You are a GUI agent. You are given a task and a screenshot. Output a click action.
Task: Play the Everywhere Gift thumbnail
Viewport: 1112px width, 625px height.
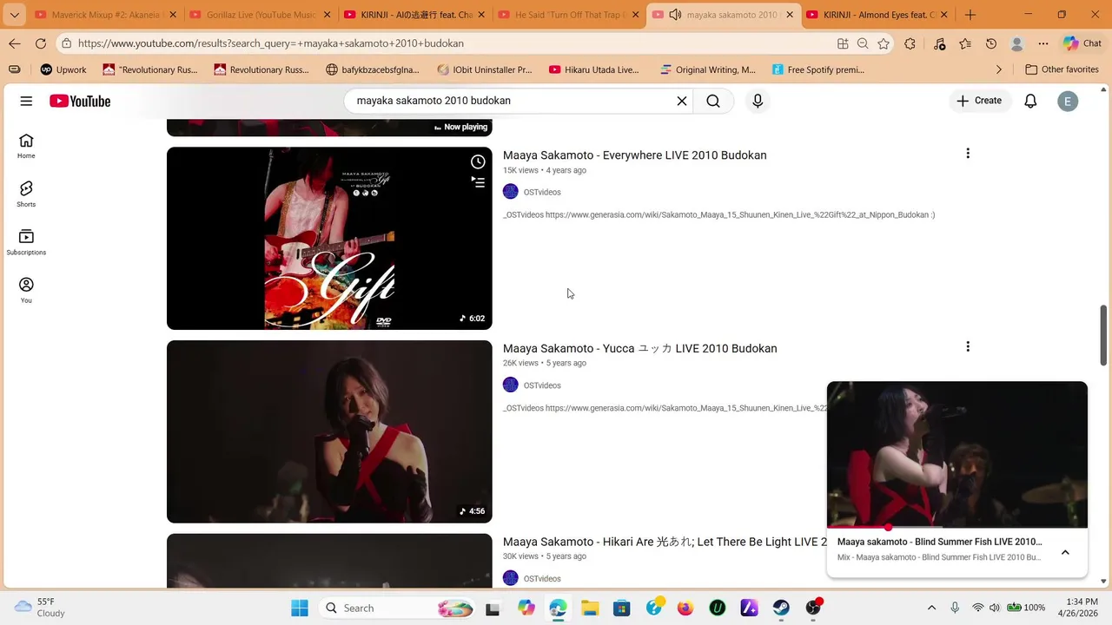coord(329,239)
